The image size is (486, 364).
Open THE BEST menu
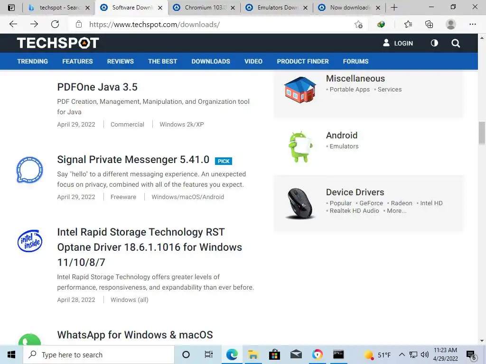(162, 61)
